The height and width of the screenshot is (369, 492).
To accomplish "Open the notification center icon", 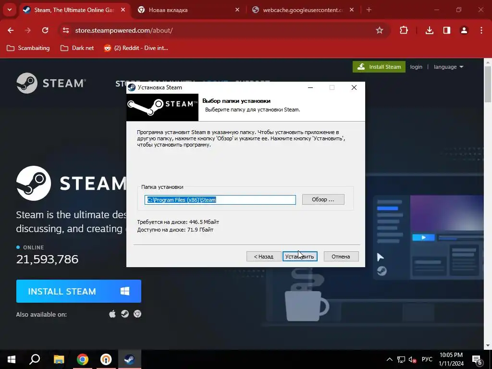I will tap(477, 359).
